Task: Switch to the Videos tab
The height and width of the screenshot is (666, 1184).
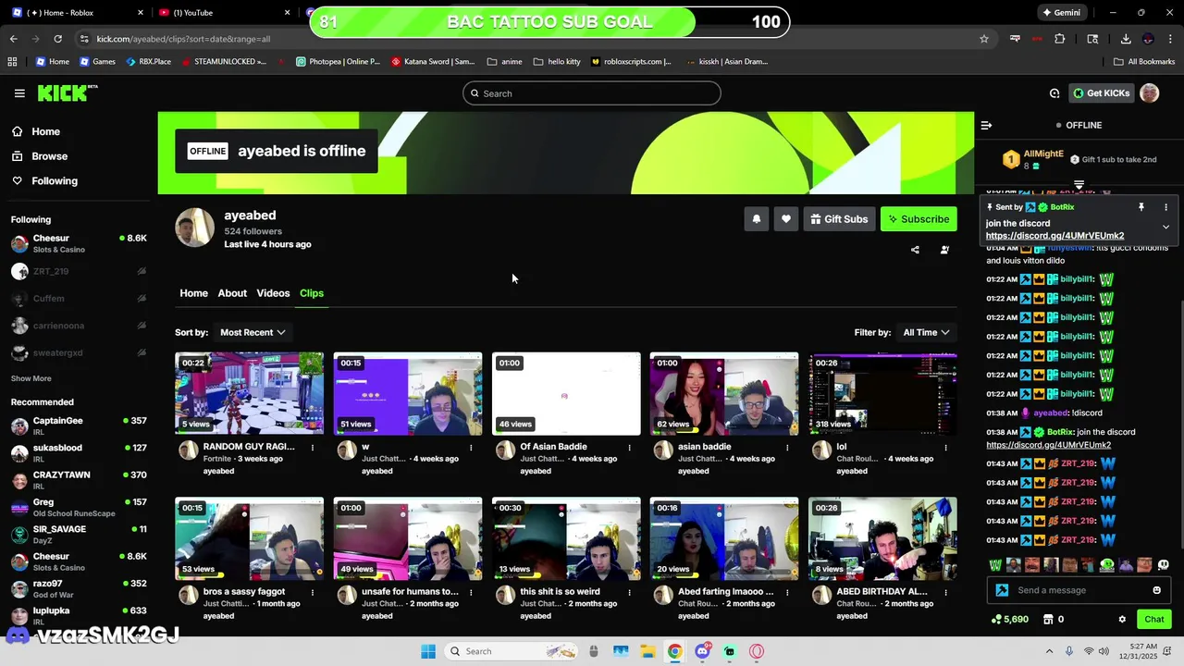Action: pyautogui.click(x=273, y=293)
